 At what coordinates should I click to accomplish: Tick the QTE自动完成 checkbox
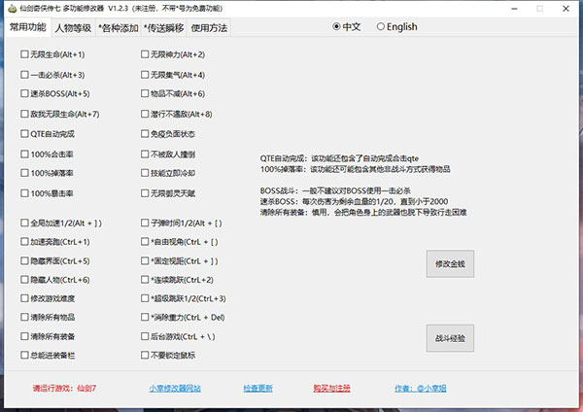pos(25,133)
